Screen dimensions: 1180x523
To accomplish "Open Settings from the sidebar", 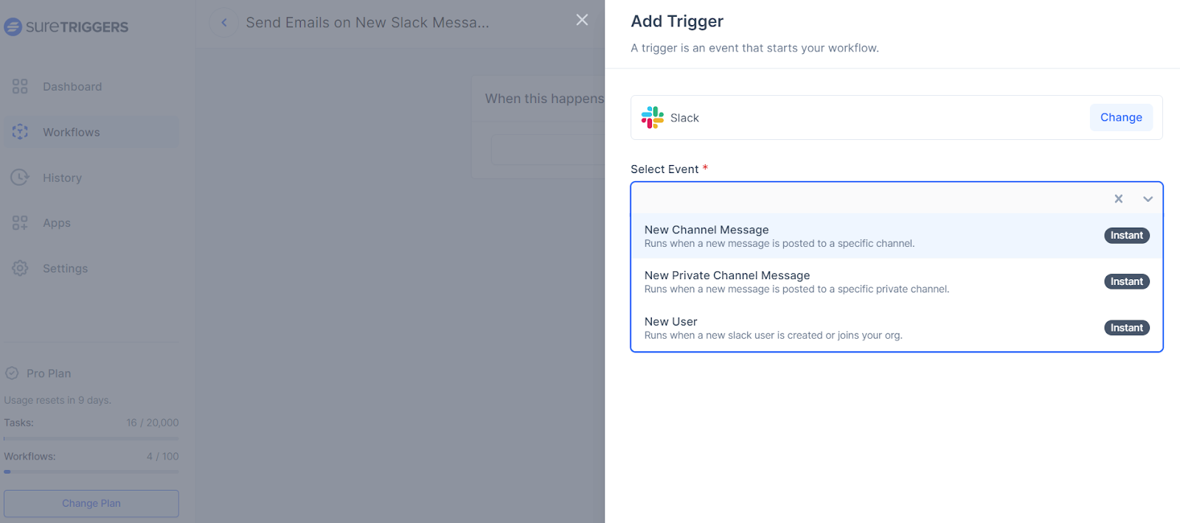I will pos(91,269).
